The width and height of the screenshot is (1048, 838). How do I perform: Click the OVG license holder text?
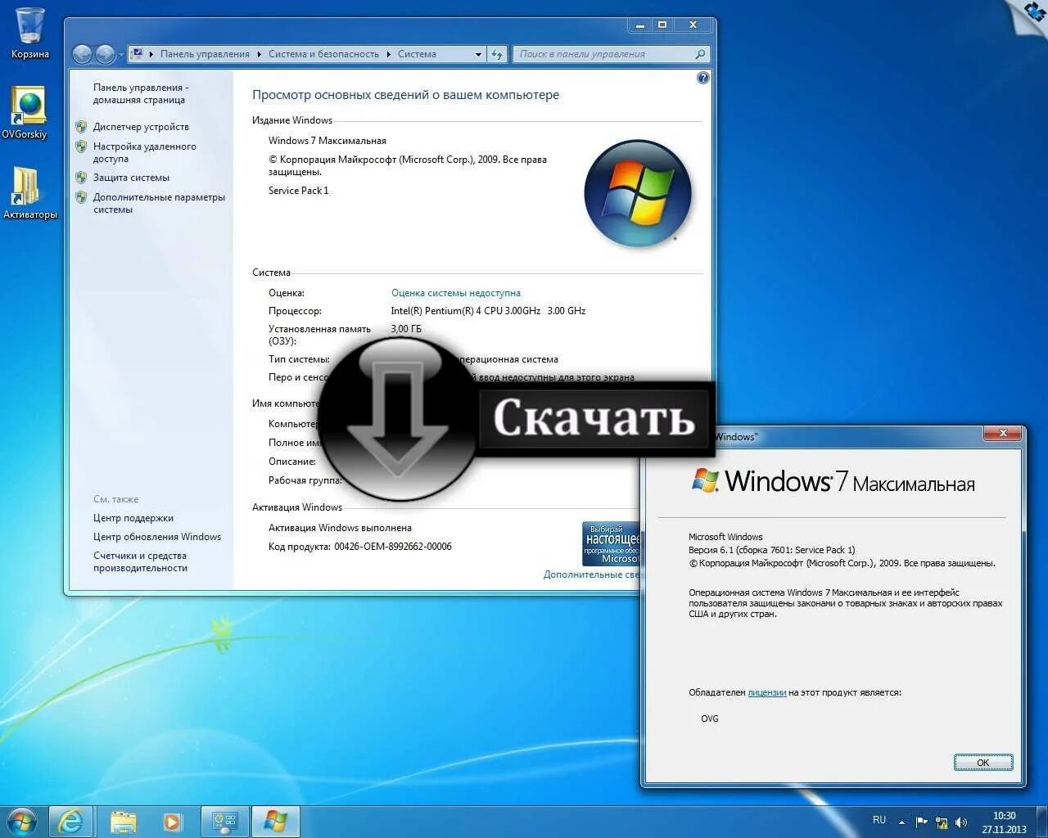(x=710, y=719)
